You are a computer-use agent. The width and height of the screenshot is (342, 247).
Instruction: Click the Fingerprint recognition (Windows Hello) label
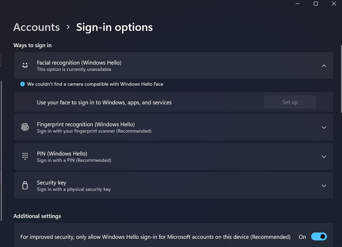coord(86,124)
